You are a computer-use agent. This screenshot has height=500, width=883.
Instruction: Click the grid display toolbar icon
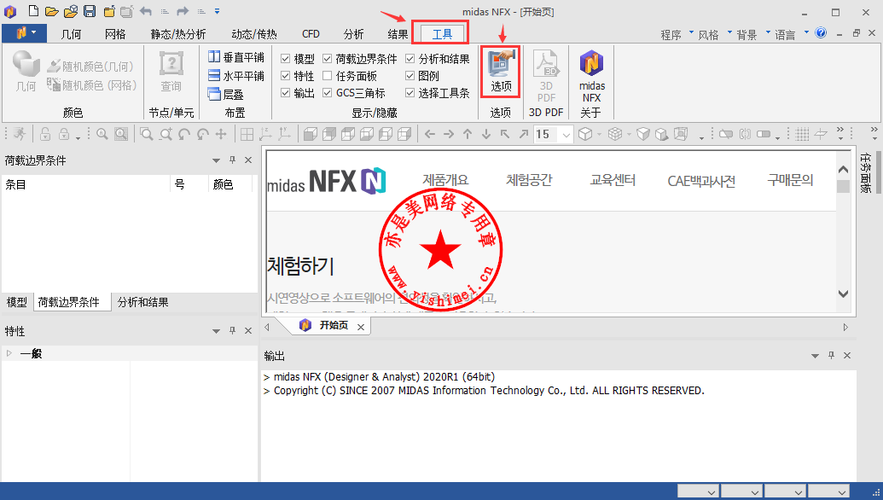(x=803, y=134)
